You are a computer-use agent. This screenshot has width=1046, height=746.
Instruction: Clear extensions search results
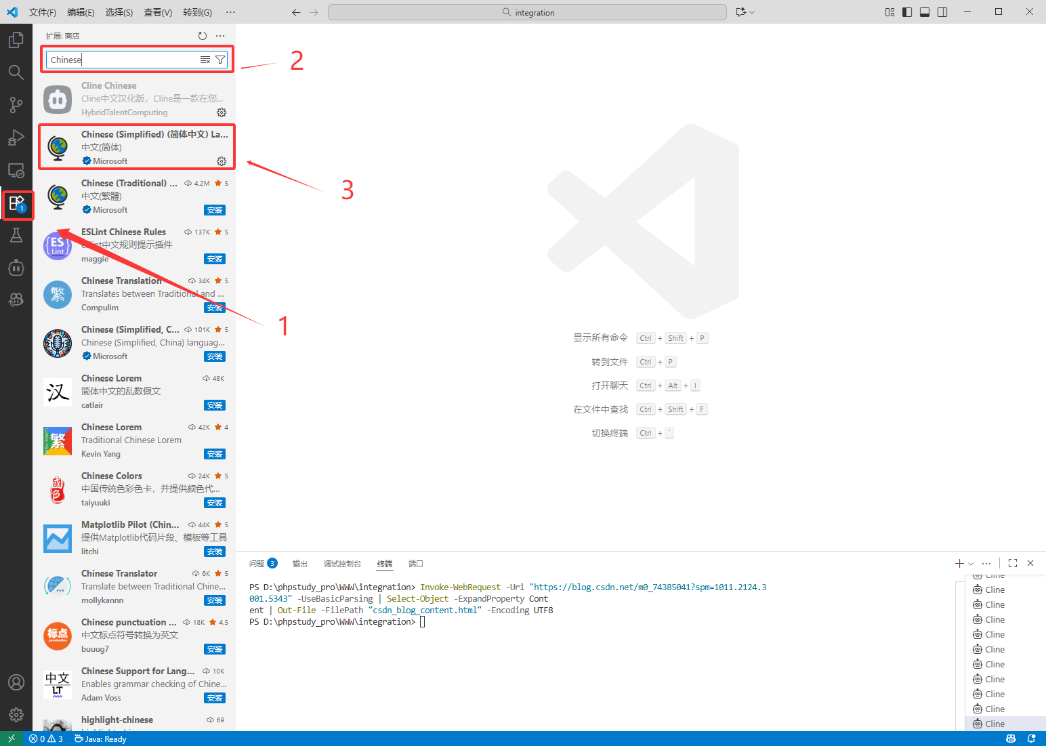pyautogui.click(x=205, y=60)
